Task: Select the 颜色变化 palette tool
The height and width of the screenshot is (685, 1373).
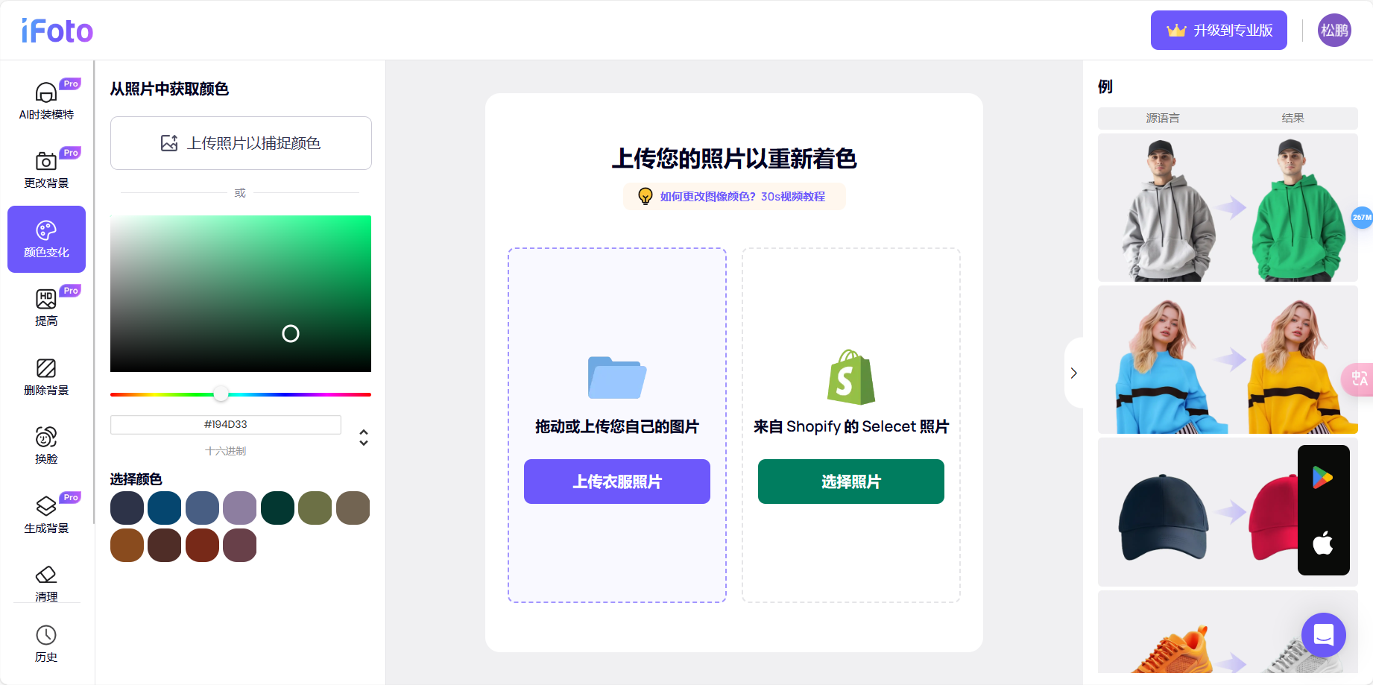Action: (x=46, y=239)
